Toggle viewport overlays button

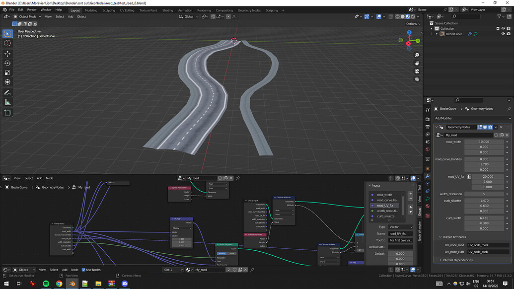(378, 17)
